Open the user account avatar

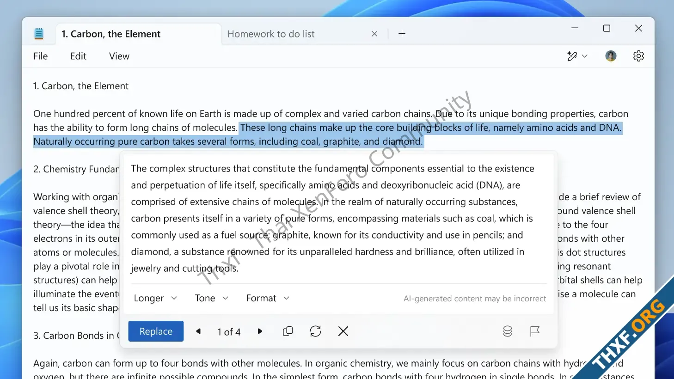tap(611, 56)
